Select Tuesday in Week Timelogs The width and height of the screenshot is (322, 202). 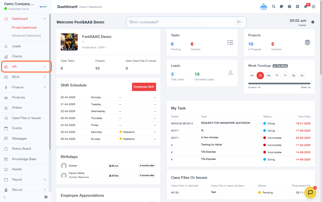(x=260, y=76)
